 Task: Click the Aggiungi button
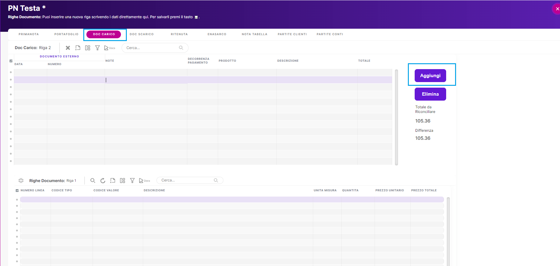[430, 76]
